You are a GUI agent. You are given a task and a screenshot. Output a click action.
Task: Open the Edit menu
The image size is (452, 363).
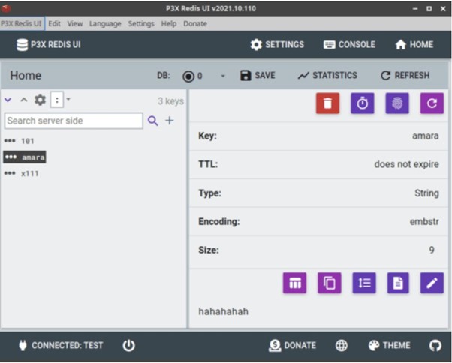[x=54, y=23]
